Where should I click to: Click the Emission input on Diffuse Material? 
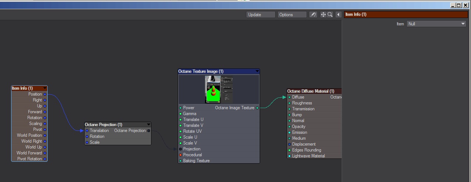coord(290,132)
